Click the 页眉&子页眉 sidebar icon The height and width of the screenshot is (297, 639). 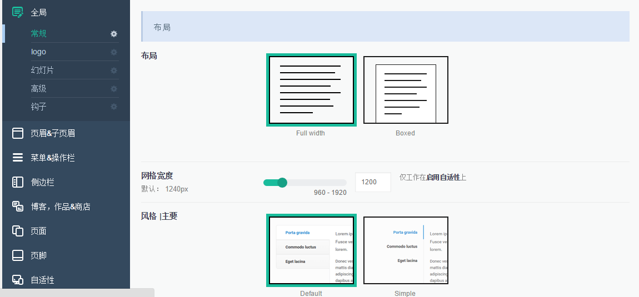(18, 133)
